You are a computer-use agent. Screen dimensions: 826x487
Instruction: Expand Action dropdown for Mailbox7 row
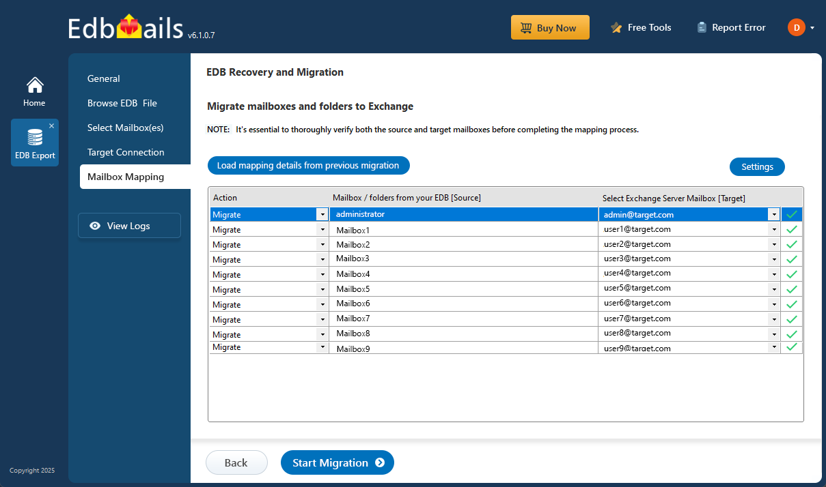click(x=322, y=319)
